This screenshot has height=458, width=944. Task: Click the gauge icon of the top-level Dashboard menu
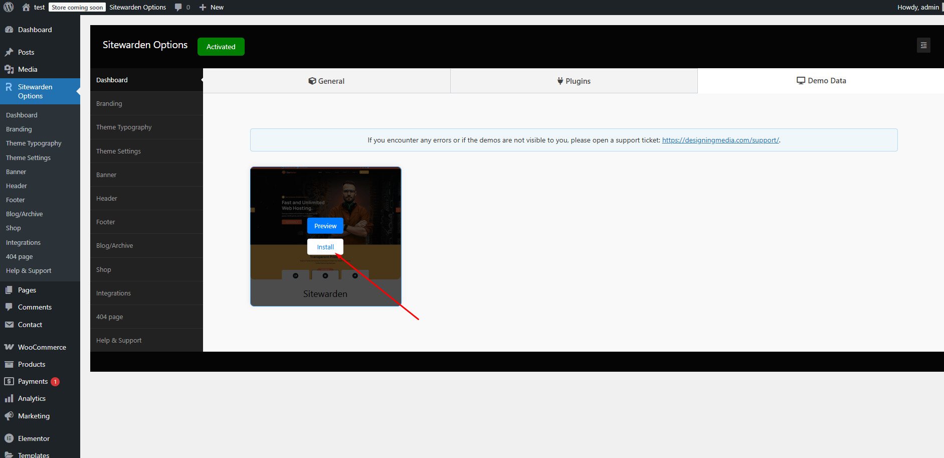(9, 30)
